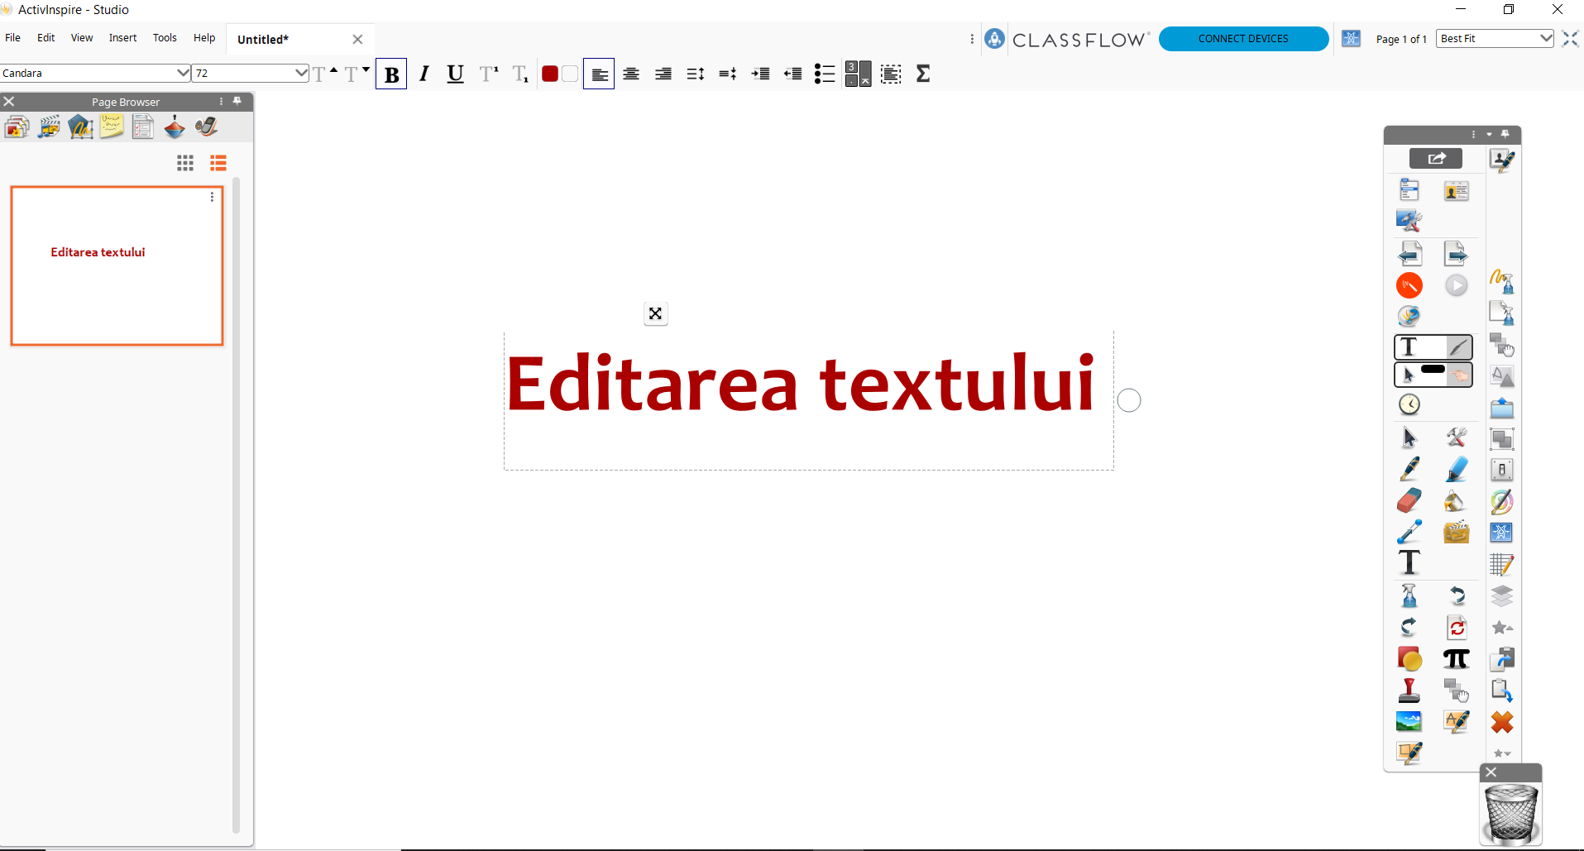This screenshot has width=1584, height=851.
Task: Select the Editarea textului page thumbnail
Action: pyautogui.click(x=117, y=265)
